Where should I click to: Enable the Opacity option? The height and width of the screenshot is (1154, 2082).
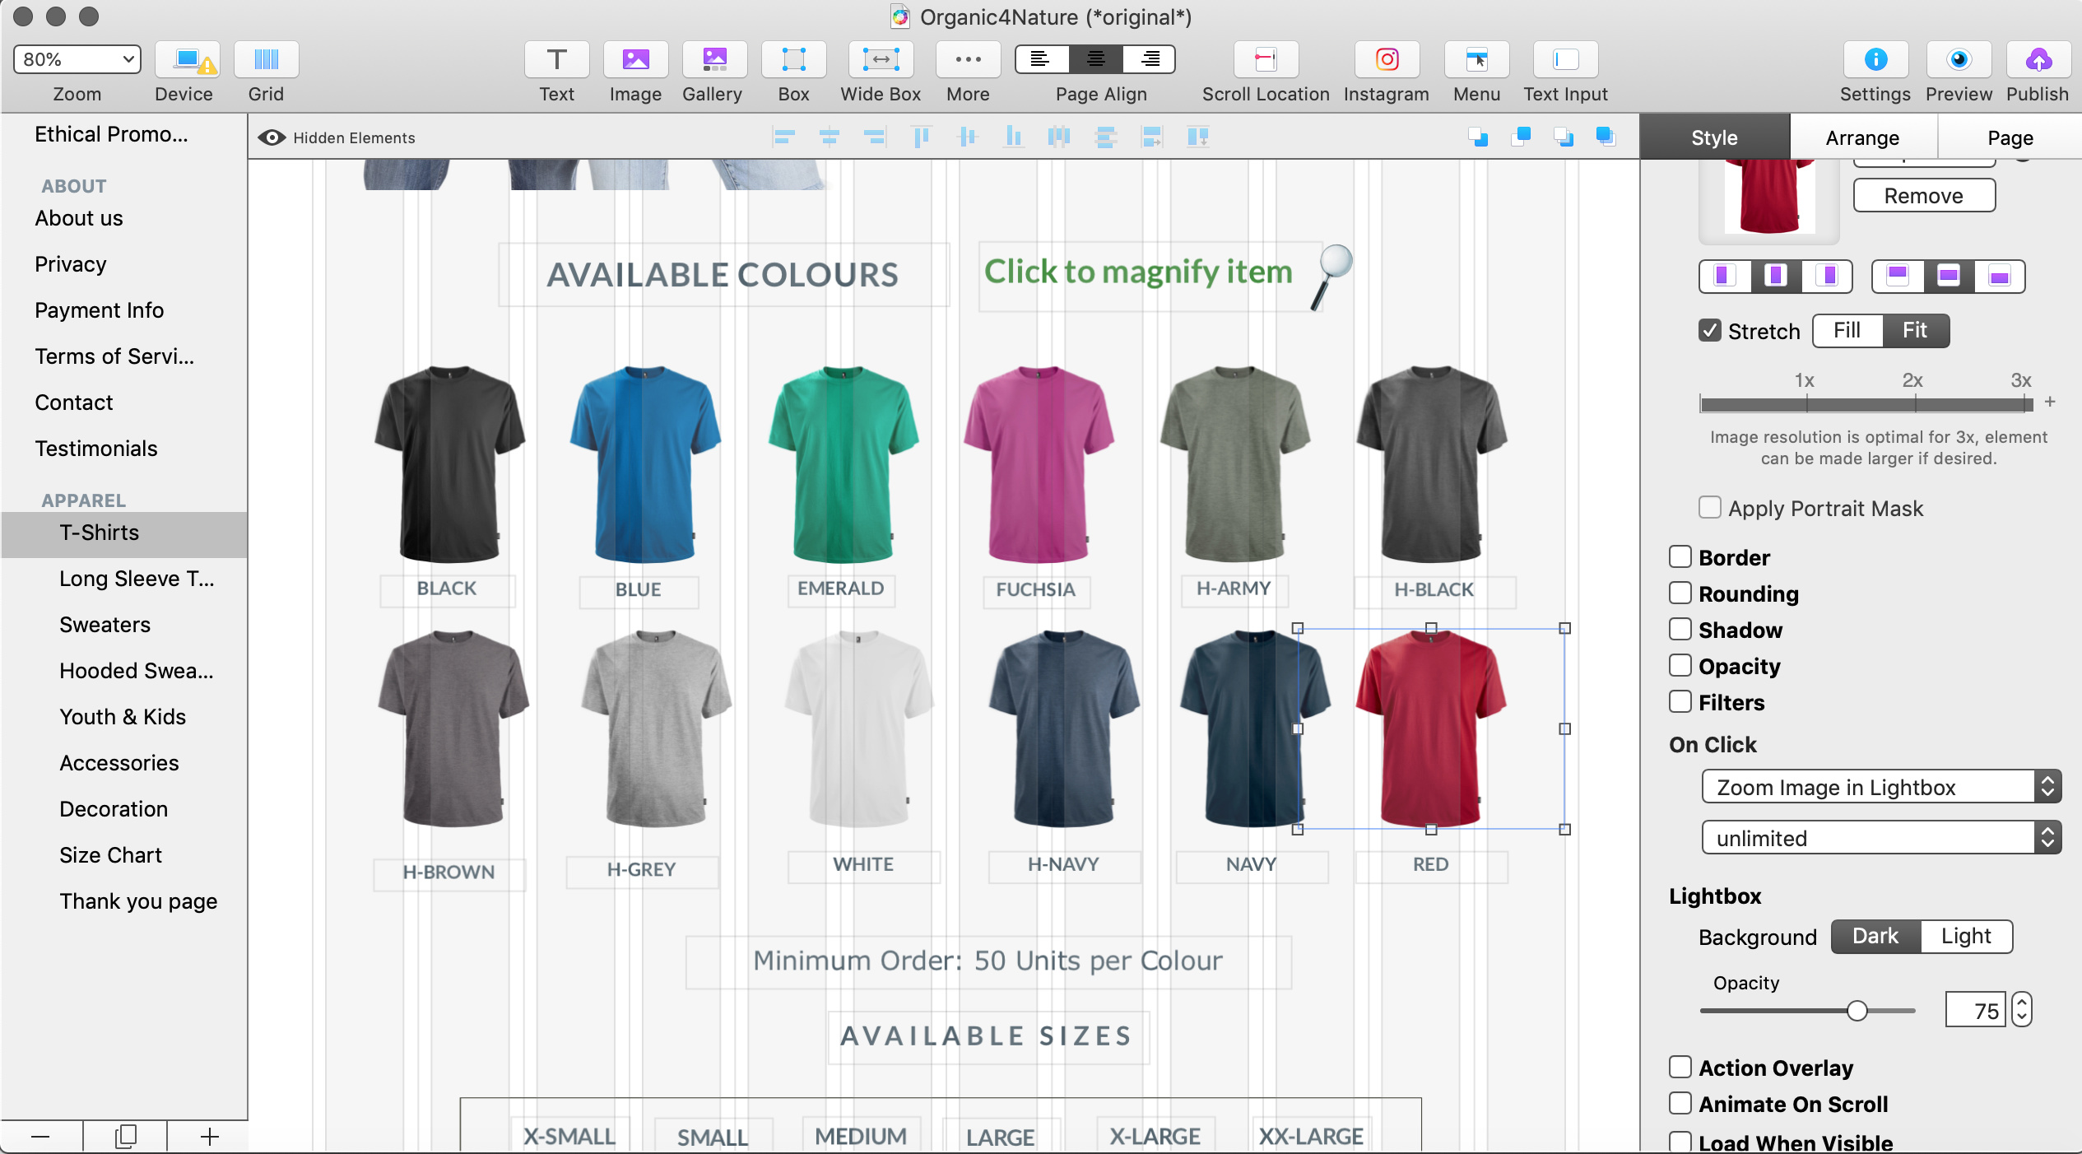[x=1680, y=666]
